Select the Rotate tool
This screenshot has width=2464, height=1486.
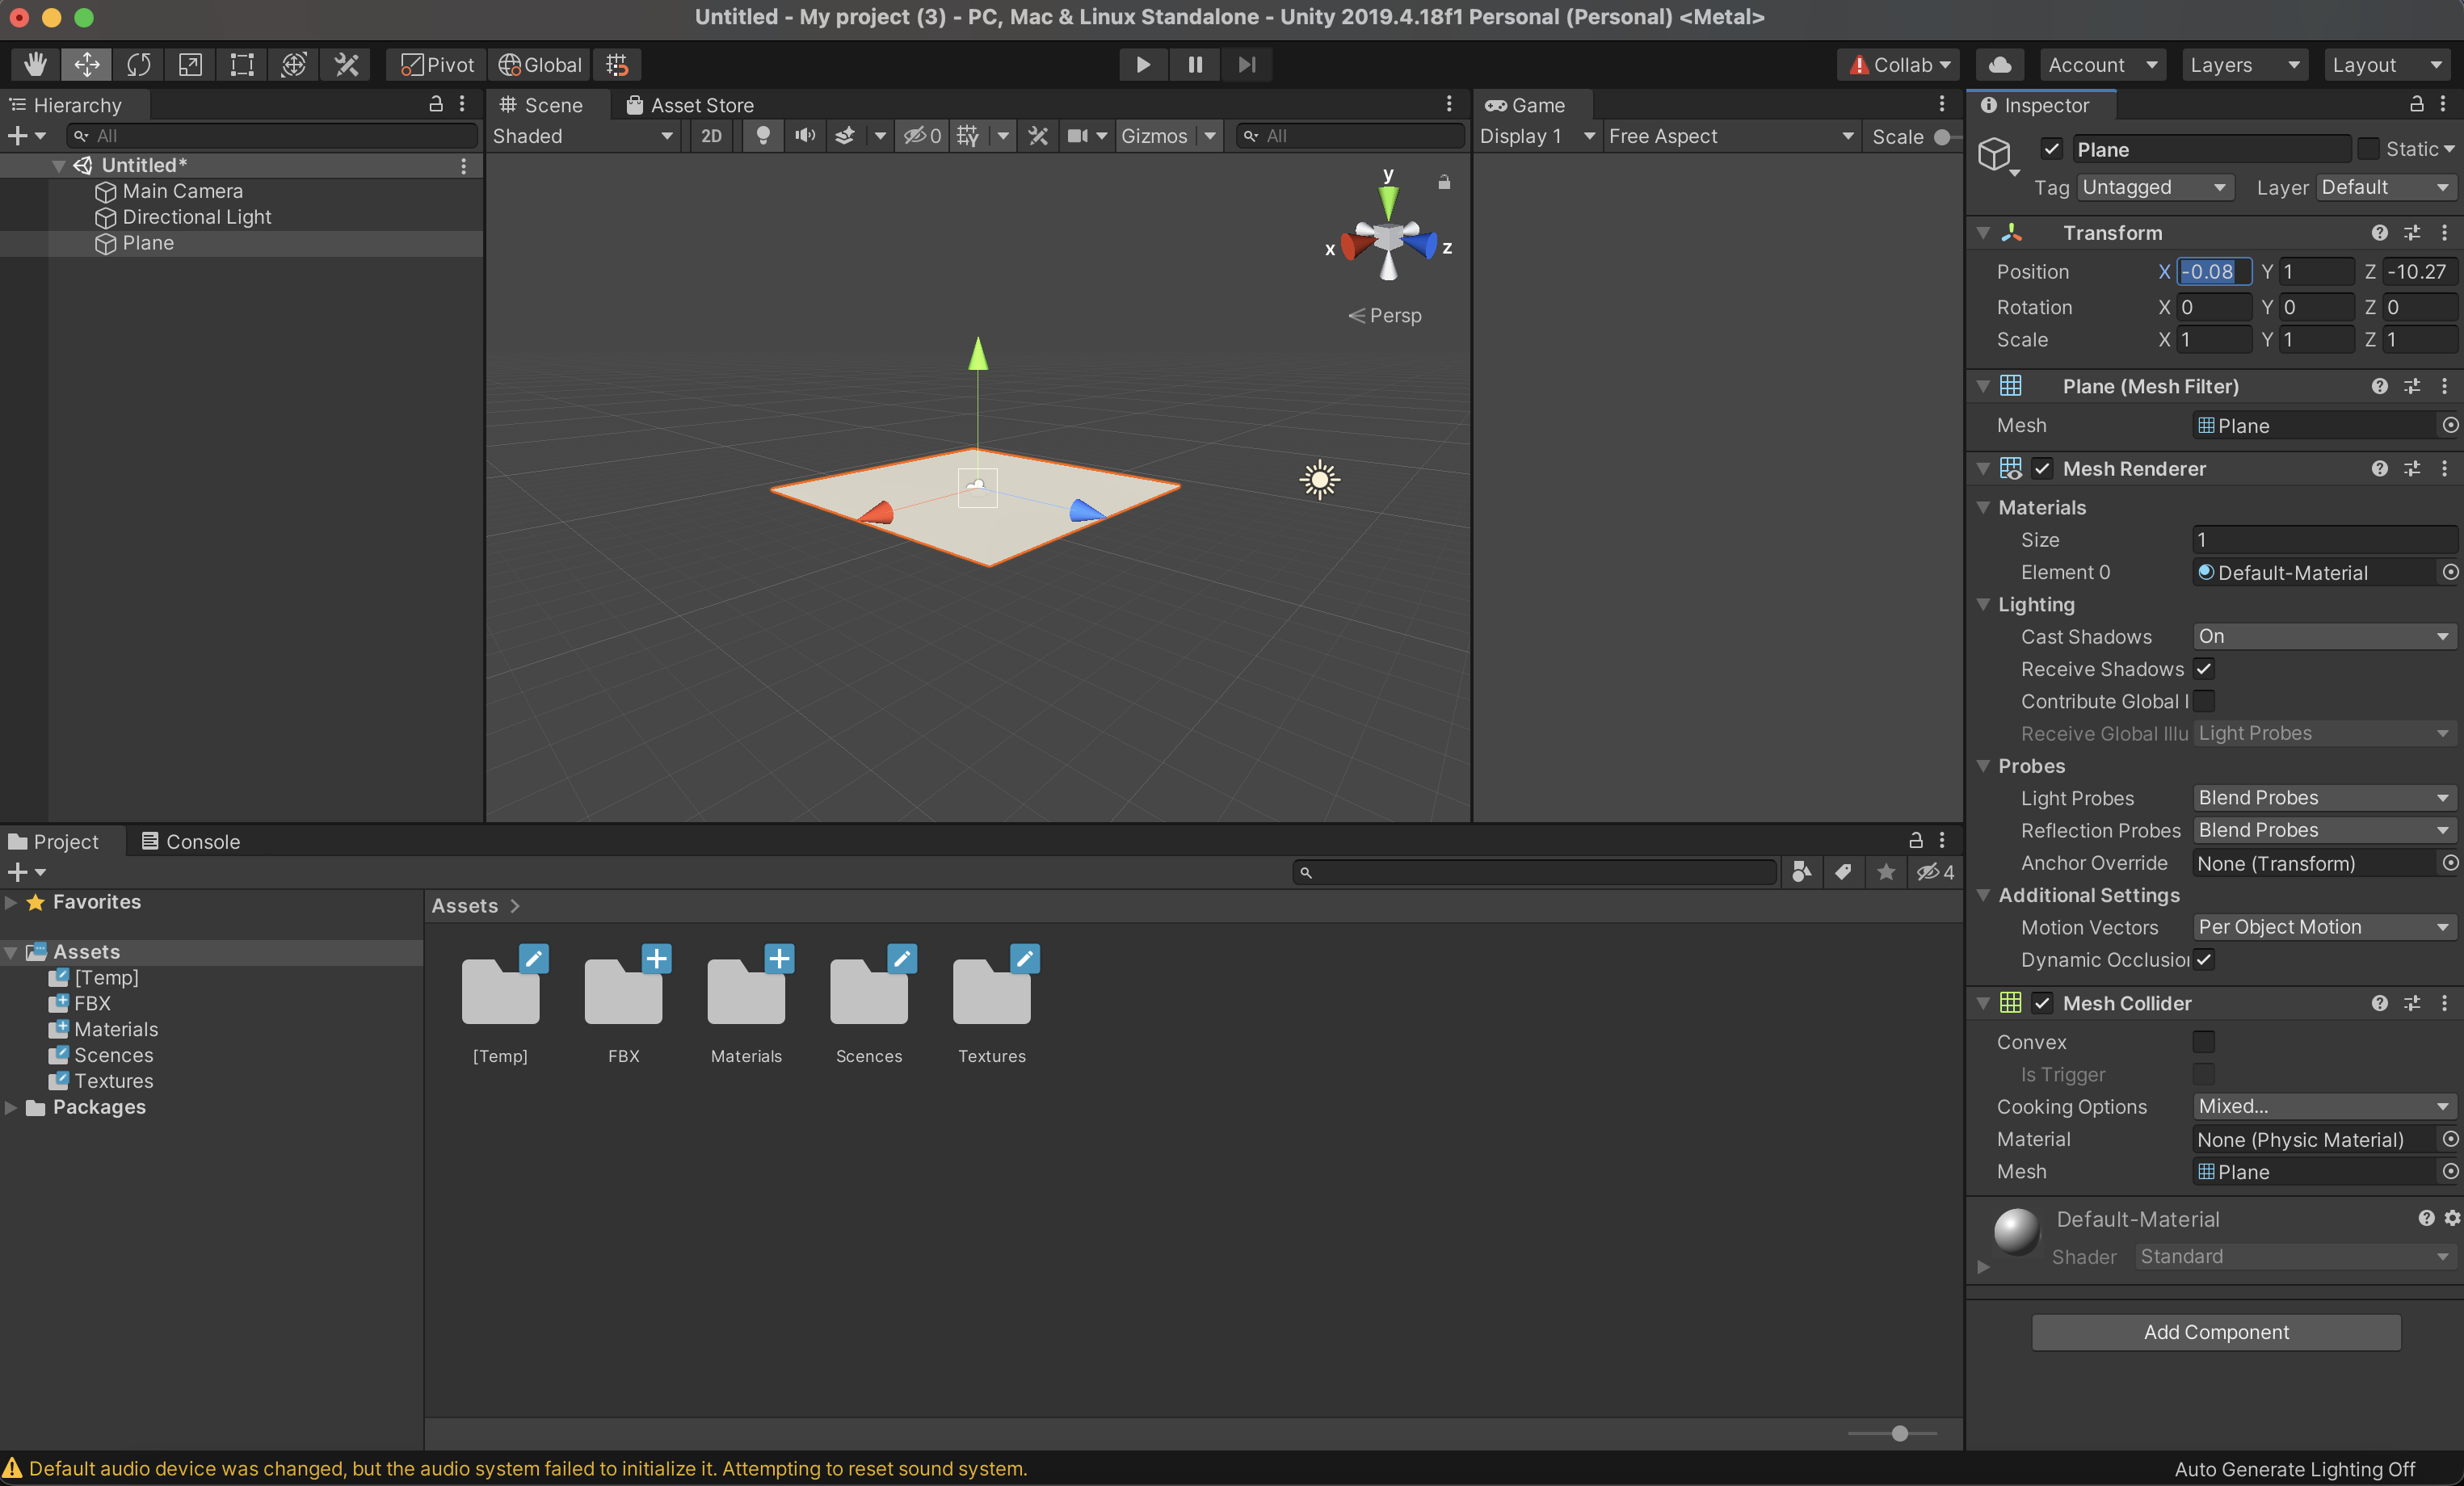[139, 65]
